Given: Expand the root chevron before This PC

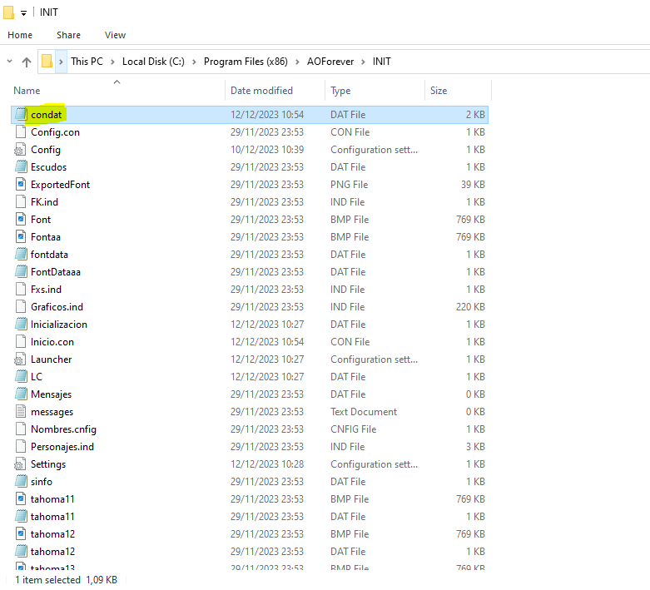Looking at the screenshot, I should 62,62.
